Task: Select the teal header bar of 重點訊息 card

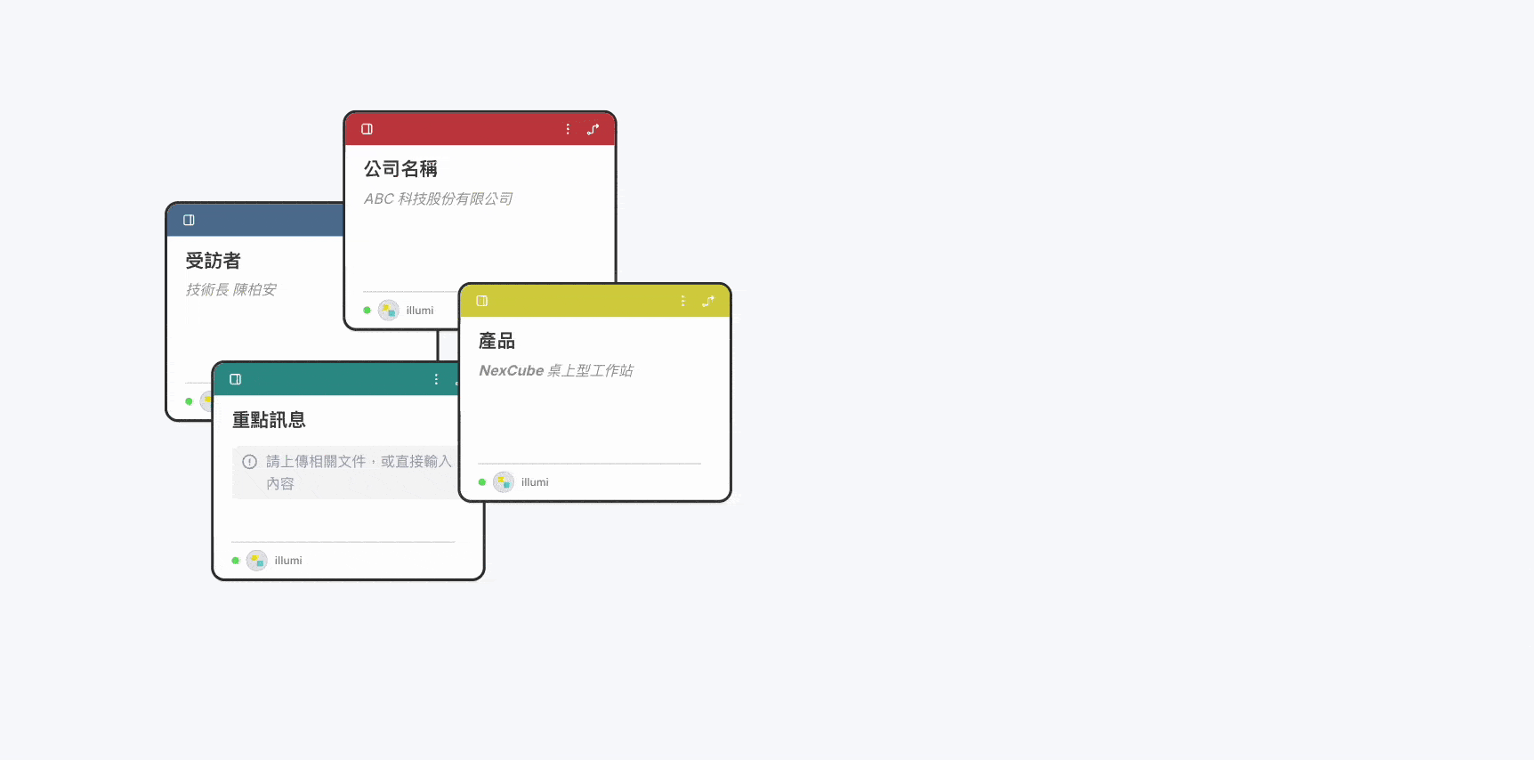Action: [336, 379]
